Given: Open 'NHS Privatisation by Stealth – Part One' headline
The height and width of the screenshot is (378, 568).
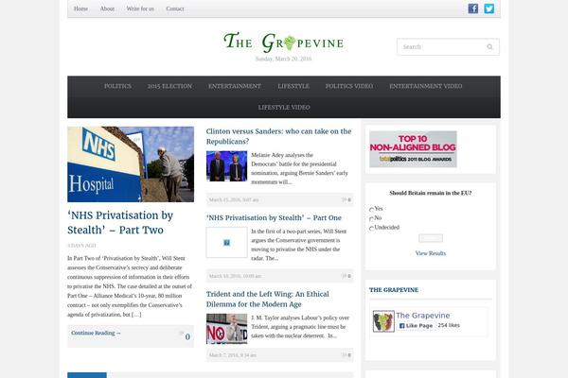Looking at the screenshot, I should pyautogui.click(x=274, y=217).
